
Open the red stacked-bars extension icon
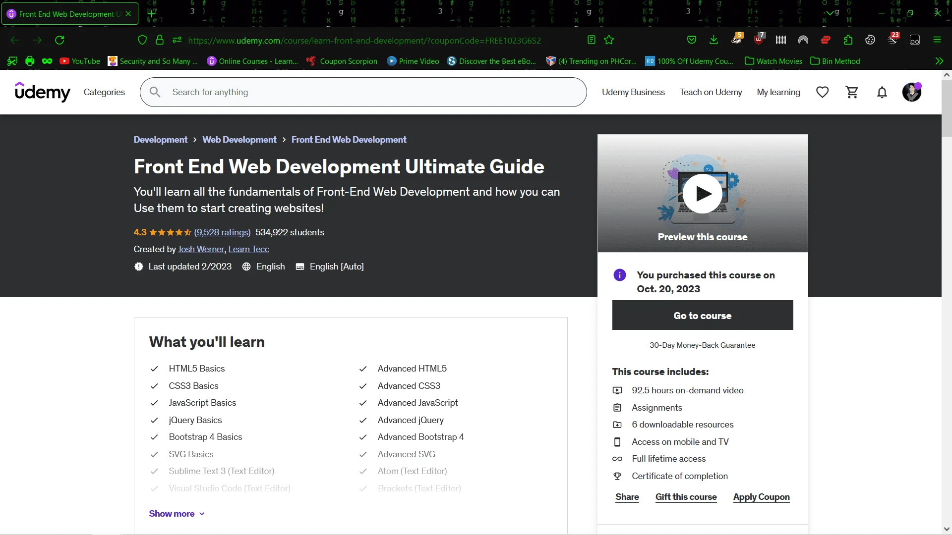[x=826, y=40]
